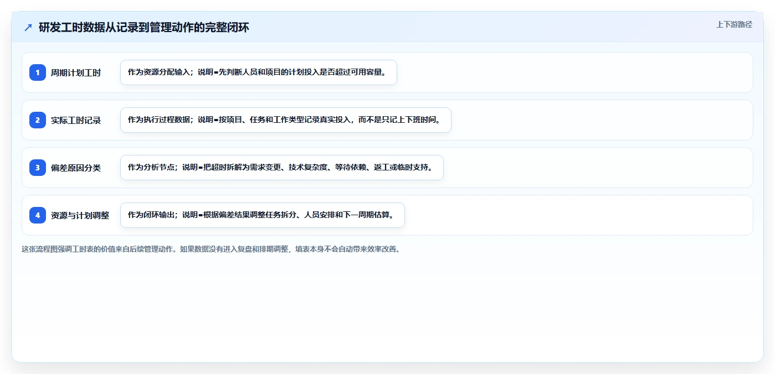The height and width of the screenshot is (374, 775).
Task: Select the step 4 number badge
Action: point(38,215)
